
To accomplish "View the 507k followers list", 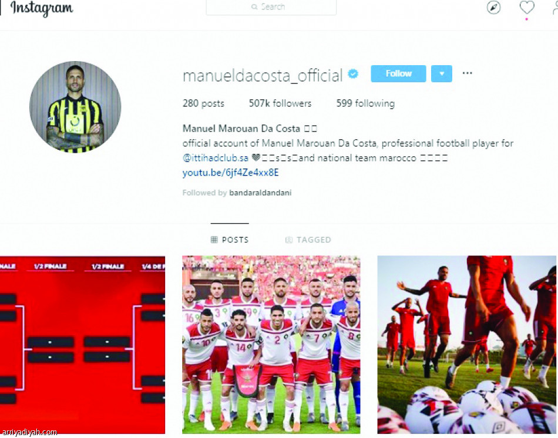I will pyautogui.click(x=280, y=103).
